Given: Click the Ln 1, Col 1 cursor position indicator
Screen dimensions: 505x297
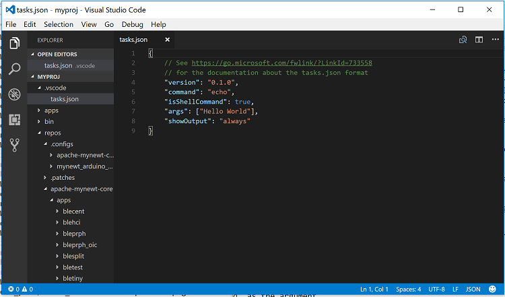Looking at the screenshot, I should 374,289.
